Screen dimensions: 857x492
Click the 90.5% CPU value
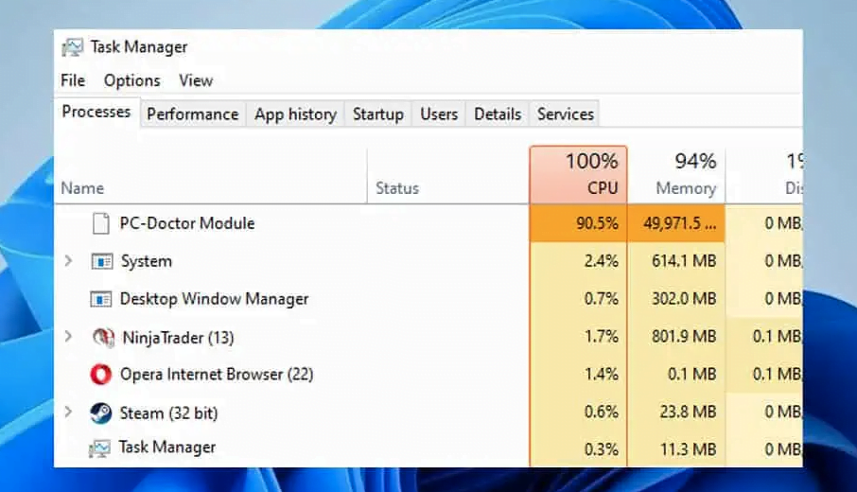click(x=598, y=223)
